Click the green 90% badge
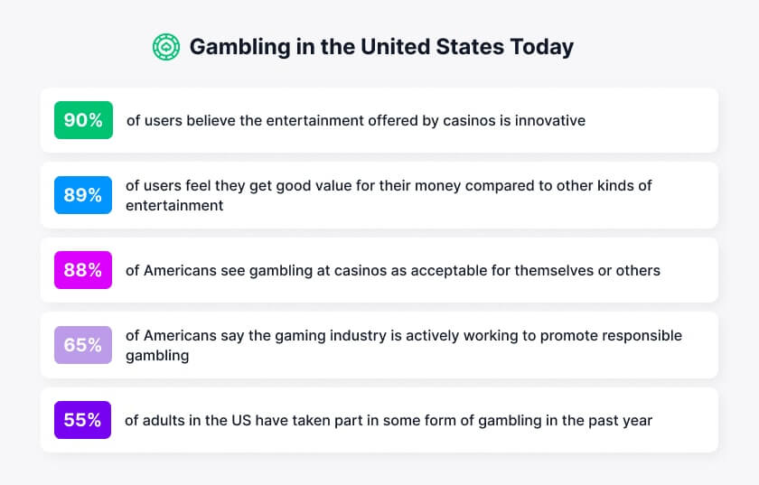Image resolution: width=759 pixels, height=485 pixels. pyautogui.click(x=83, y=120)
